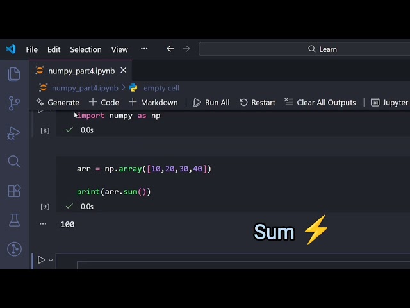Click the cell 8 execution time 0.0s
Screen dimensions: 410x308
(87, 130)
